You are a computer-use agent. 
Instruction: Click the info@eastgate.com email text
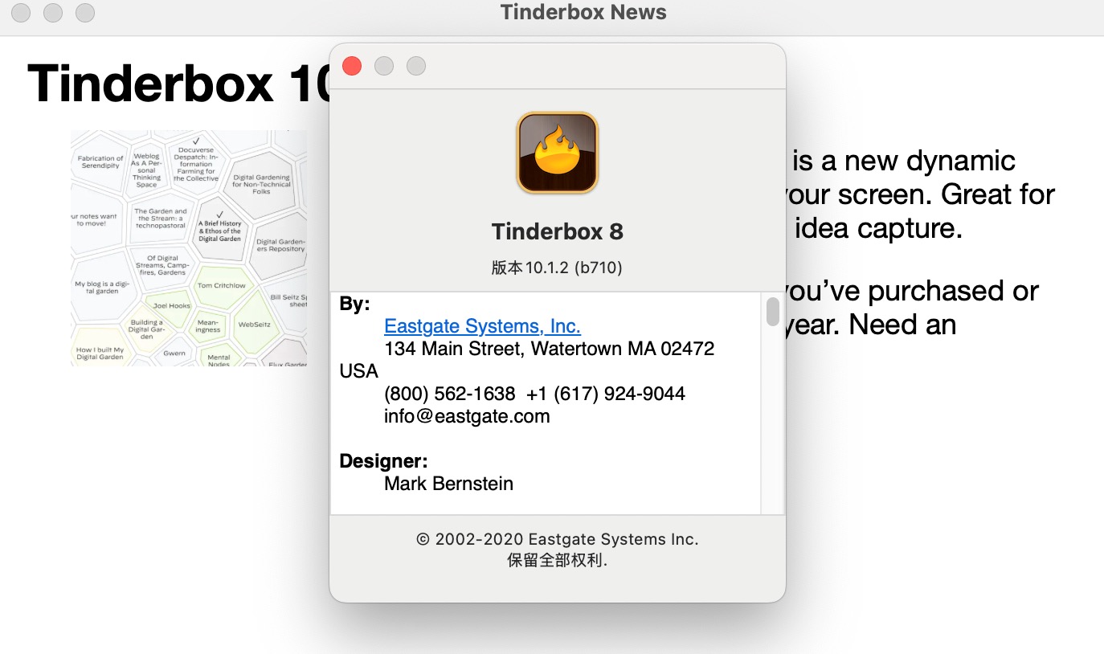coord(467,416)
